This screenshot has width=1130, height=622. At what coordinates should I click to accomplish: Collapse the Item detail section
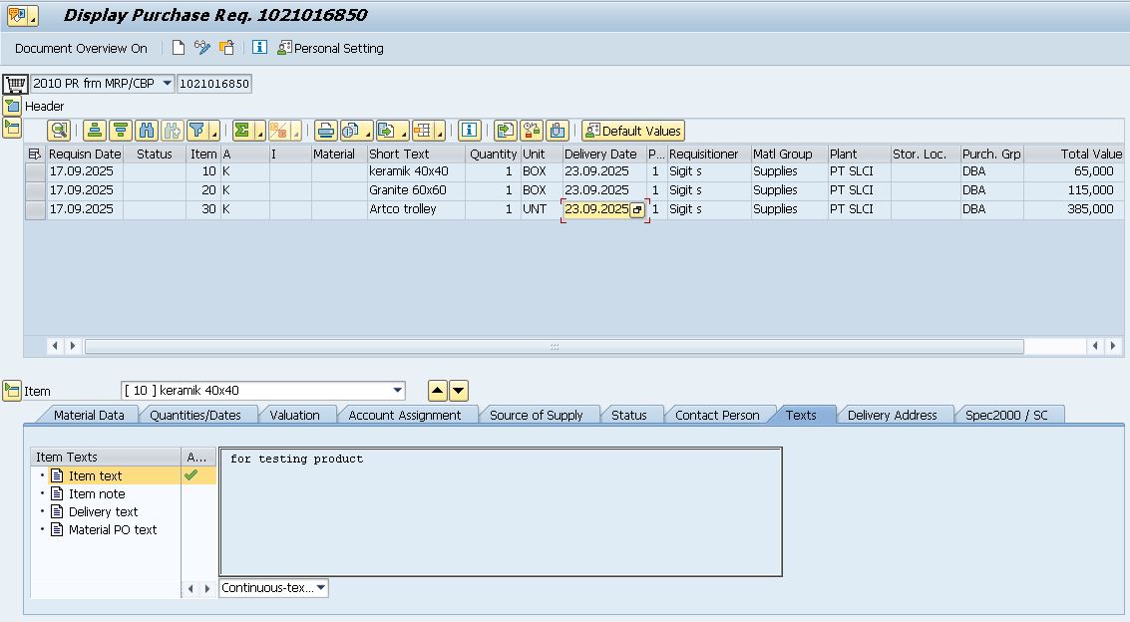coord(12,391)
